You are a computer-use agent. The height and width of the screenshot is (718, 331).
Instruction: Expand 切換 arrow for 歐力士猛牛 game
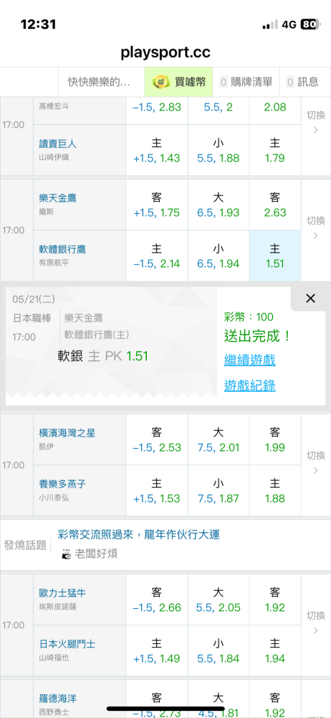(x=315, y=625)
